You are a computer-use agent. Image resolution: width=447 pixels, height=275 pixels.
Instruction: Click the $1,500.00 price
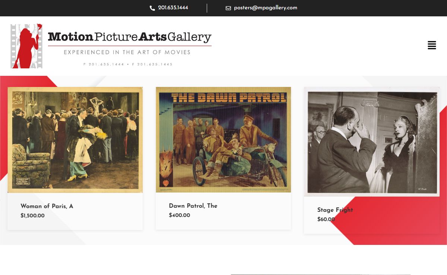tap(33, 216)
